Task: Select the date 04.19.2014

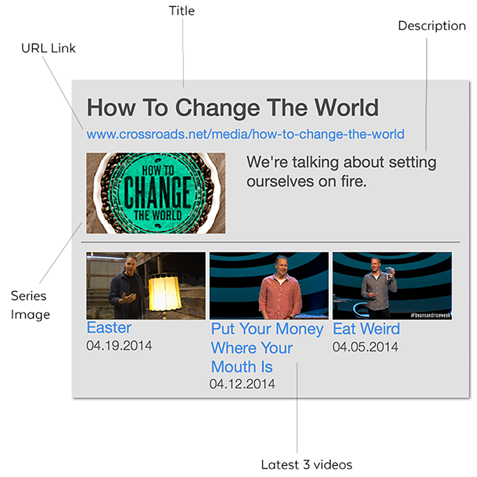Action: 119,345
